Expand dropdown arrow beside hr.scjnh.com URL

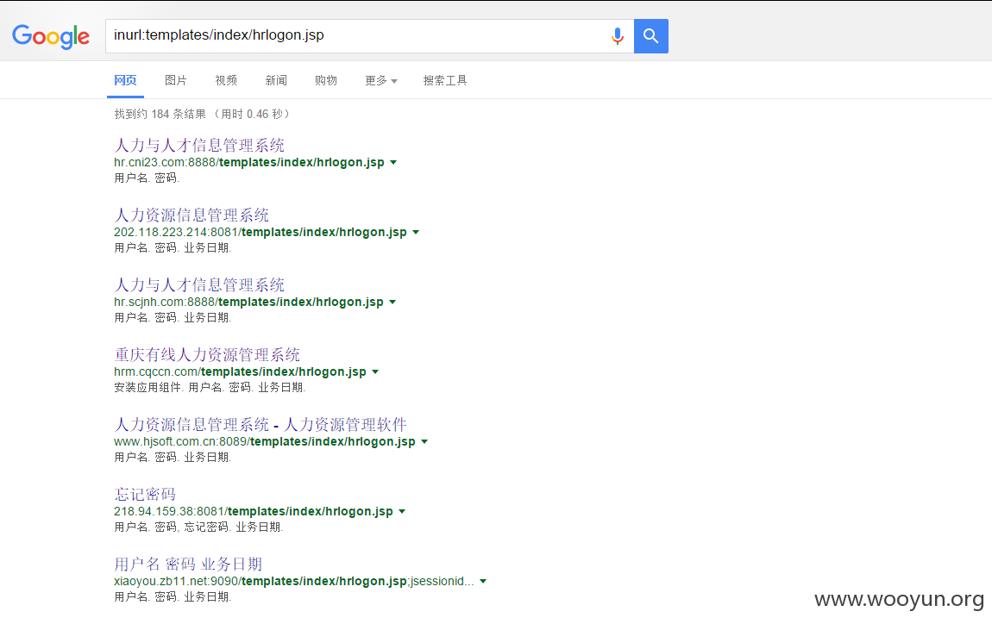392,303
